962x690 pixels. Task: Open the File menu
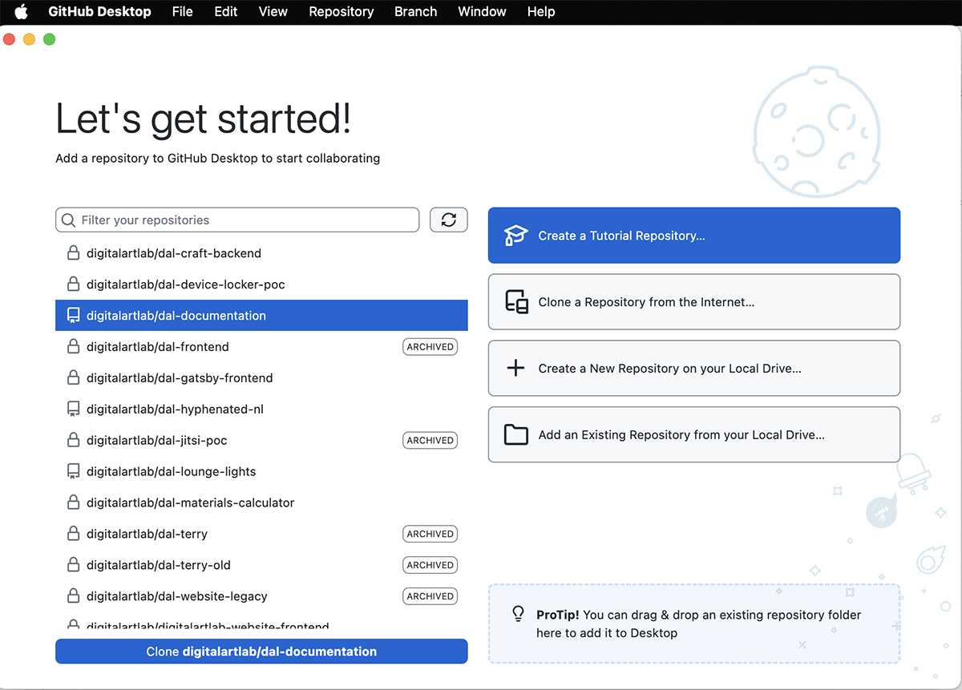183,11
